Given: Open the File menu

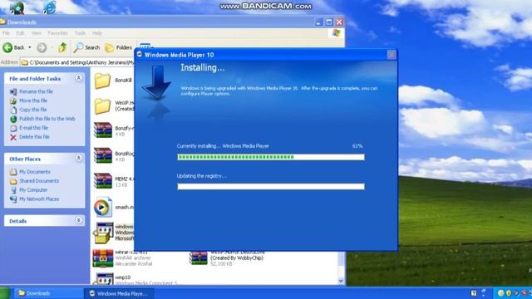Looking at the screenshot, I should click(6, 33).
